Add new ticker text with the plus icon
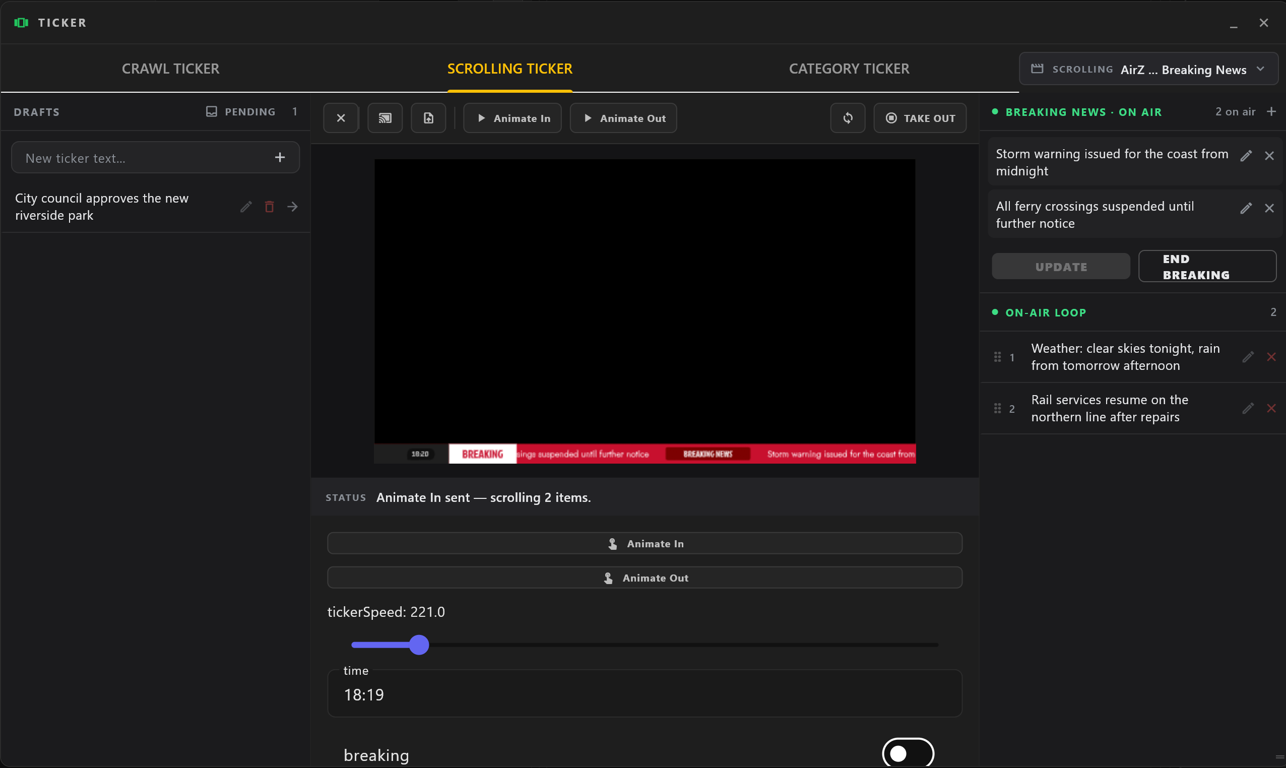The image size is (1286, 768). pos(280,157)
